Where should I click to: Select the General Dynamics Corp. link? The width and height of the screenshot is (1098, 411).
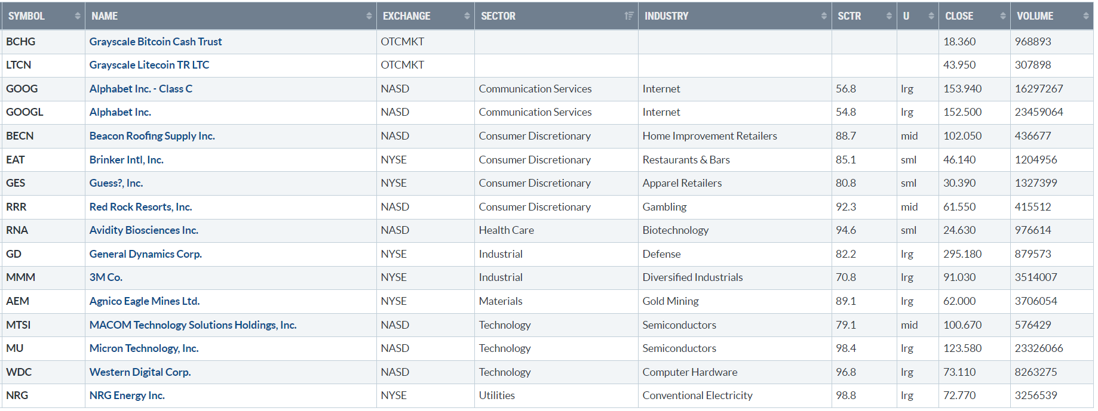coord(145,254)
